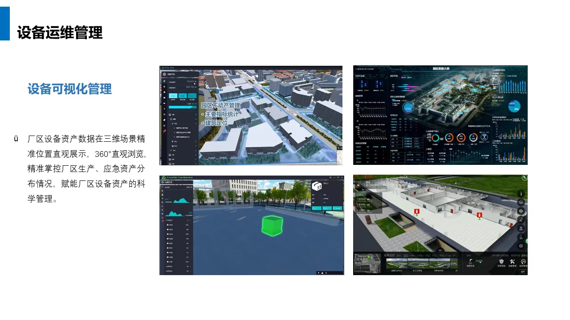Click the green CityMaker logo icon
The width and height of the screenshot is (570, 320).
(163, 177)
